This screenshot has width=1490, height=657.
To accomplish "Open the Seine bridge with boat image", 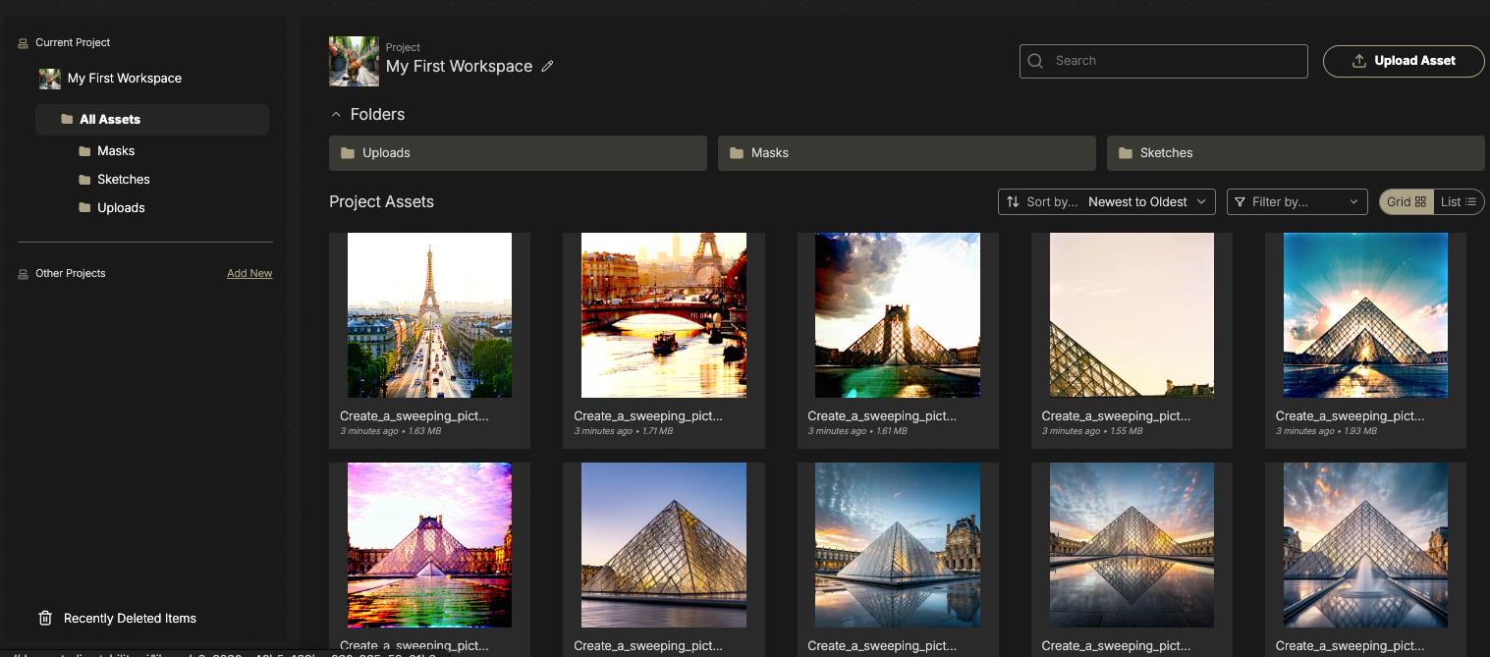I will pyautogui.click(x=664, y=315).
